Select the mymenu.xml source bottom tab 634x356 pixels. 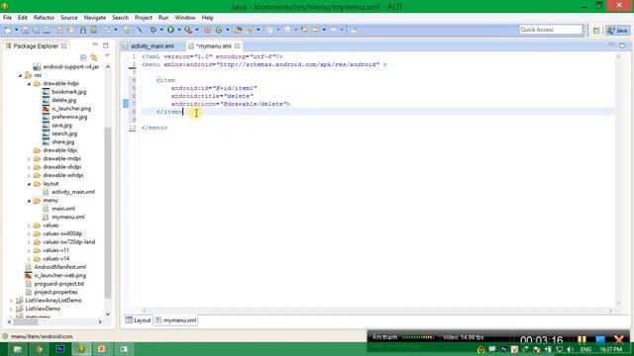pos(176,320)
